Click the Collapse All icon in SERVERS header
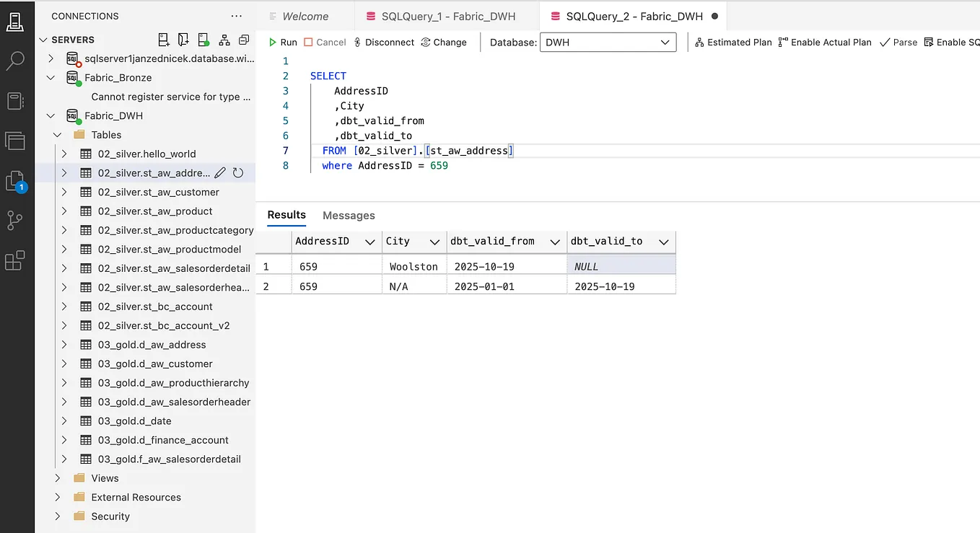 pos(244,40)
